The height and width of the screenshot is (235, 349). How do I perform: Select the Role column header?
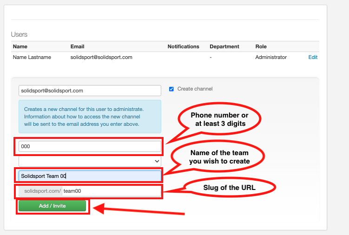coord(261,46)
